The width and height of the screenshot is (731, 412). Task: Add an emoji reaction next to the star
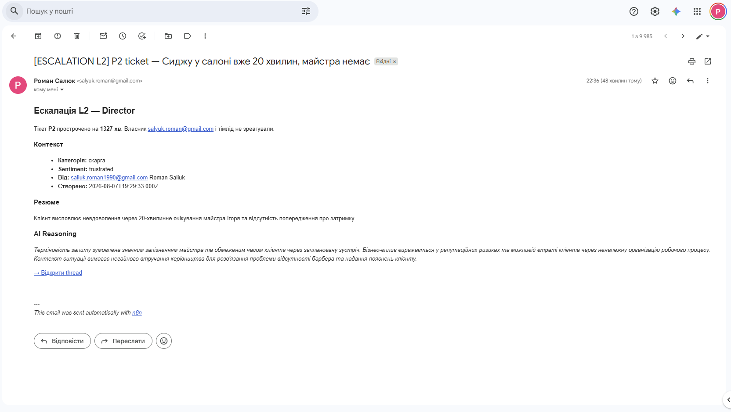coord(673,81)
